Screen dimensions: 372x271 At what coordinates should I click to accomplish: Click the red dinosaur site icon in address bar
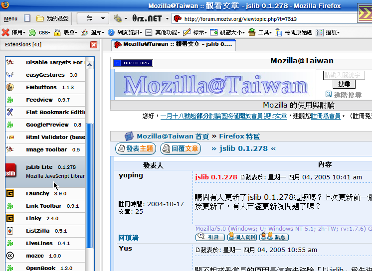coord(177,18)
